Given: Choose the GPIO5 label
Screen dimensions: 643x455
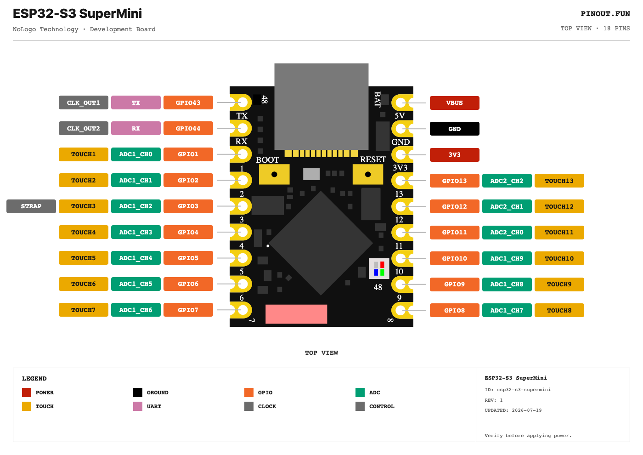Looking at the screenshot, I should coord(188,258).
